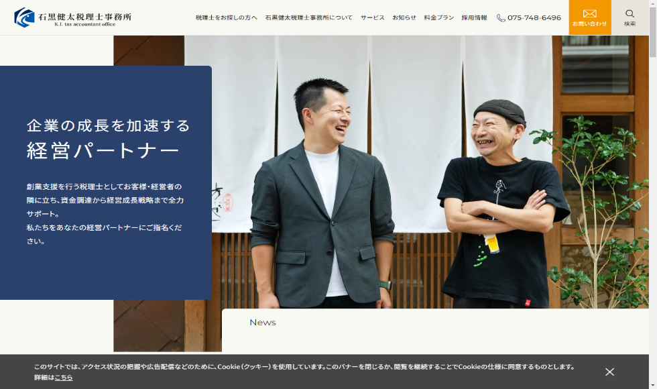Click the phone handset icon

tap(501, 18)
